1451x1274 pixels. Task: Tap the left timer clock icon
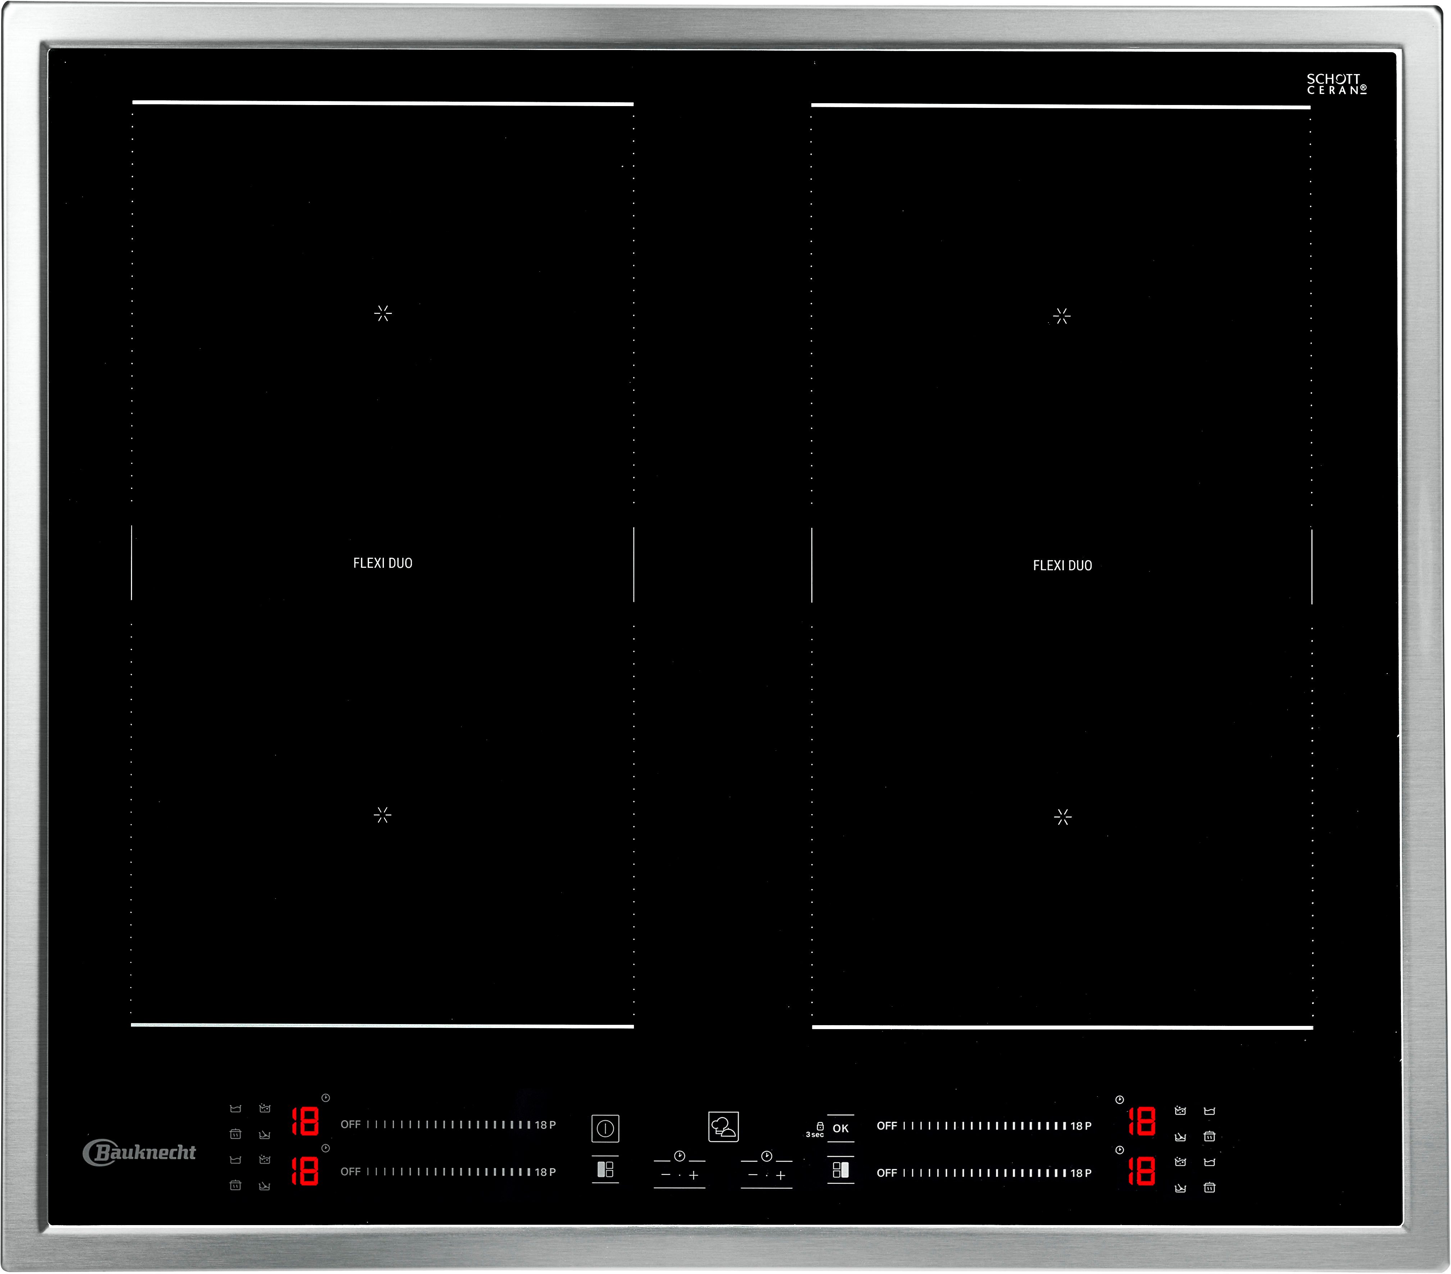(x=679, y=1156)
